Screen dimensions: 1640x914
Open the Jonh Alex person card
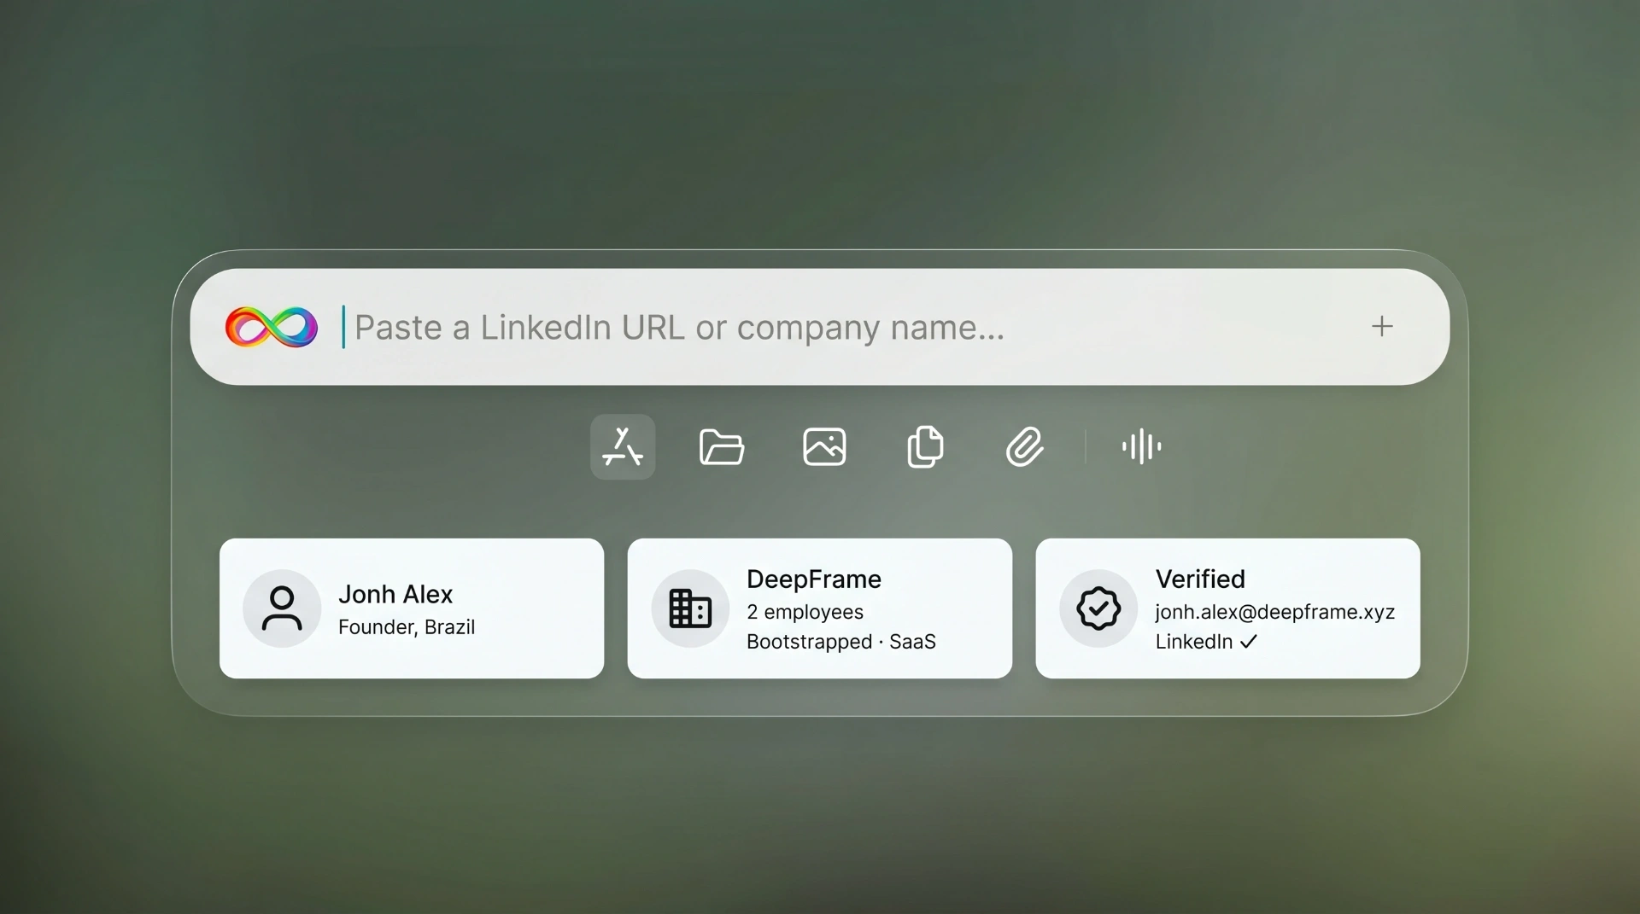(412, 608)
